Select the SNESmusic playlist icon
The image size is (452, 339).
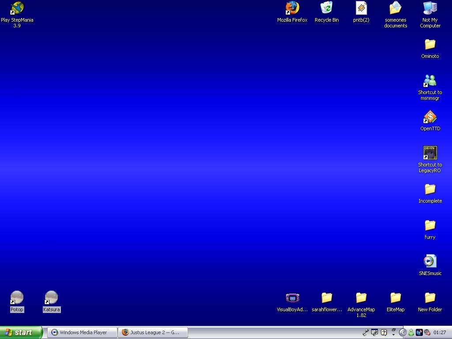point(430,262)
